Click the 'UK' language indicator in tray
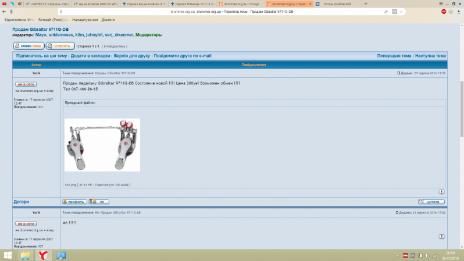This screenshot has width=464, height=261. pos(412,255)
